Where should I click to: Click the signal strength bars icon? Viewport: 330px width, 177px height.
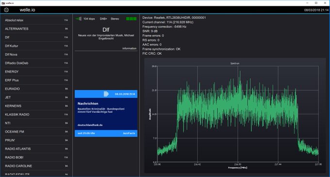(x=79, y=19)
